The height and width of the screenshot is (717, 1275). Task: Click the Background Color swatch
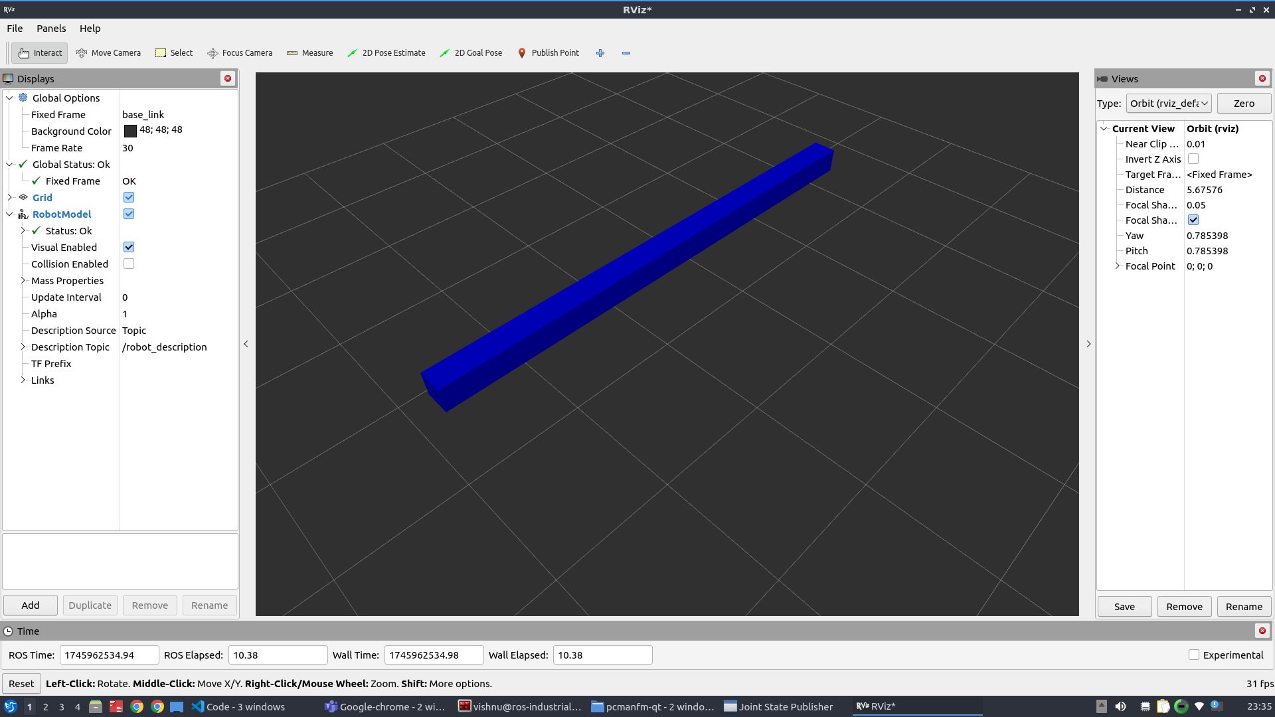(130, 131)
